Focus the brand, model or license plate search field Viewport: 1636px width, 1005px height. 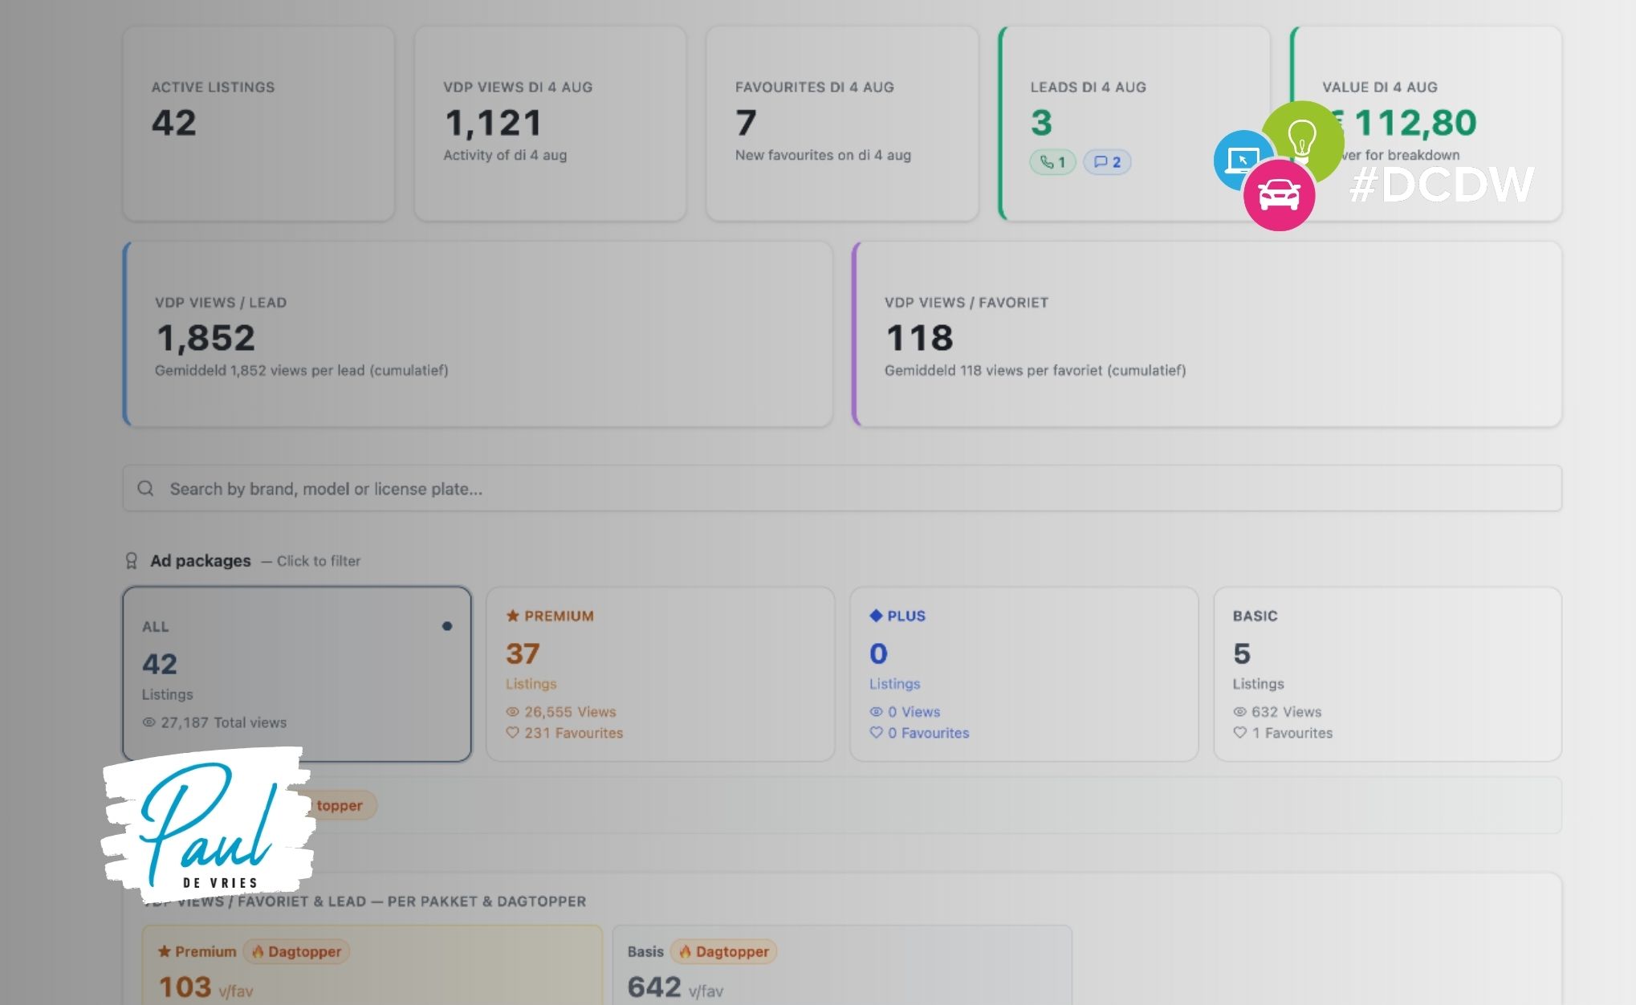[842, 488]
